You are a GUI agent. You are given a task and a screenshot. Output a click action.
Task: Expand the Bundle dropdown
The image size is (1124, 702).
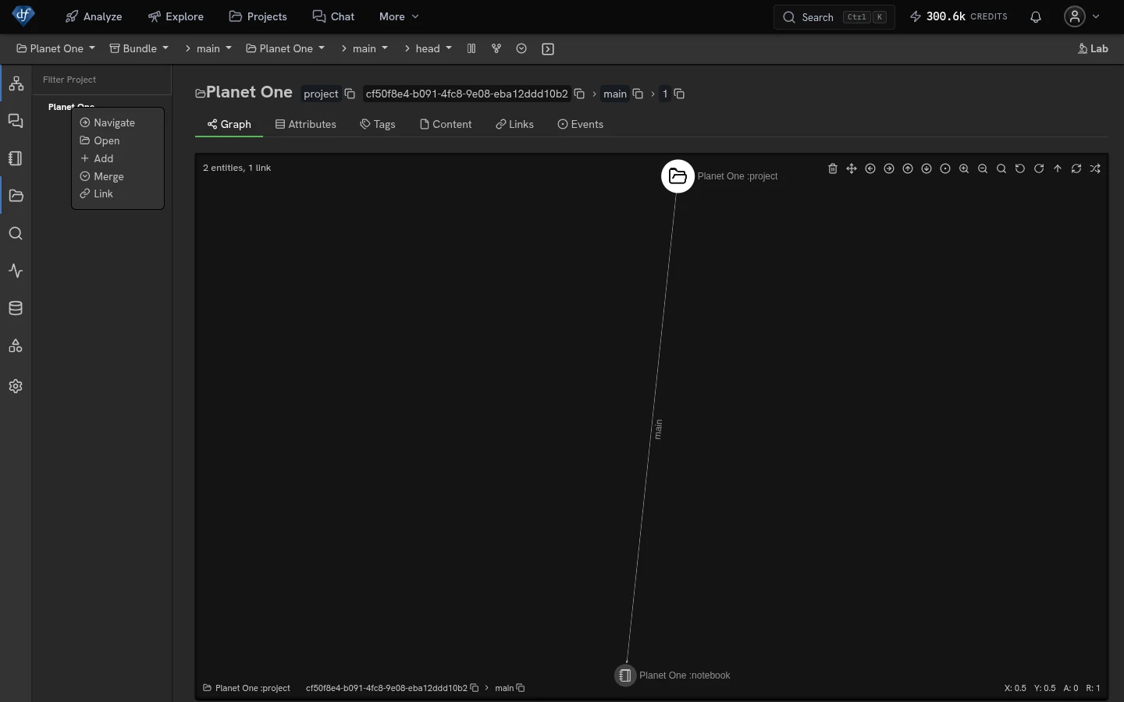click(x=139, y=48)
